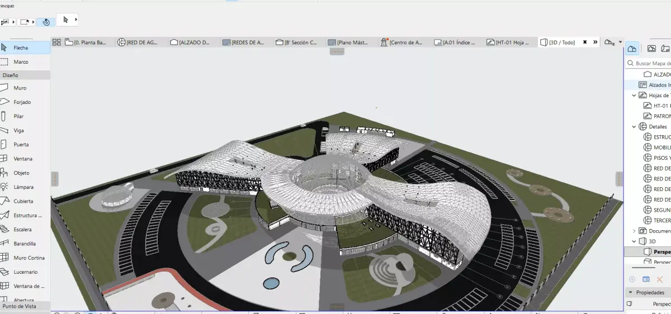
Task: Open the 3D window options dropdown
Action: pos(620,42)
